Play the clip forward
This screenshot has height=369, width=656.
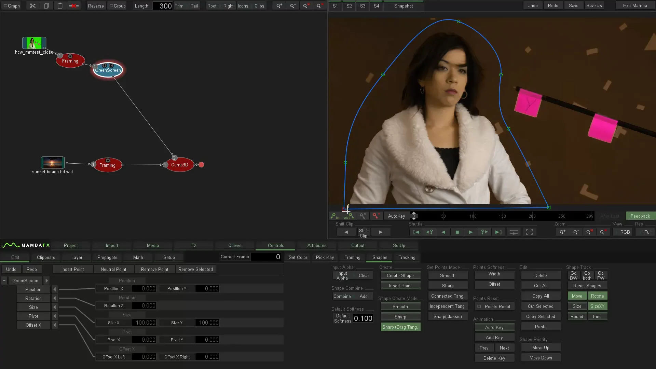(x=471, y=232)
